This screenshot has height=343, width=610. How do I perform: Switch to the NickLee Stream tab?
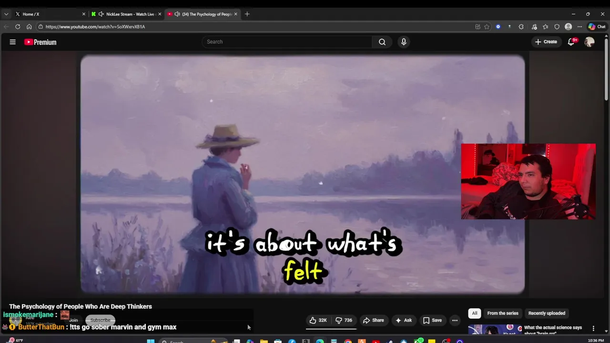click(125, 14)
